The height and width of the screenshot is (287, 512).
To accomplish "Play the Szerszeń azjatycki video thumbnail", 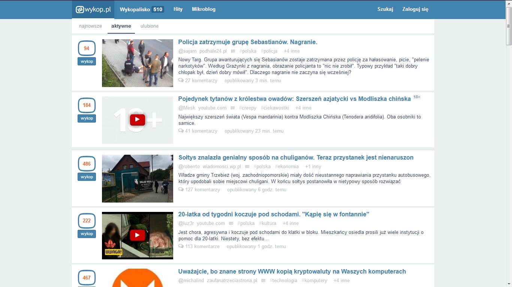I will pos(137,120).
